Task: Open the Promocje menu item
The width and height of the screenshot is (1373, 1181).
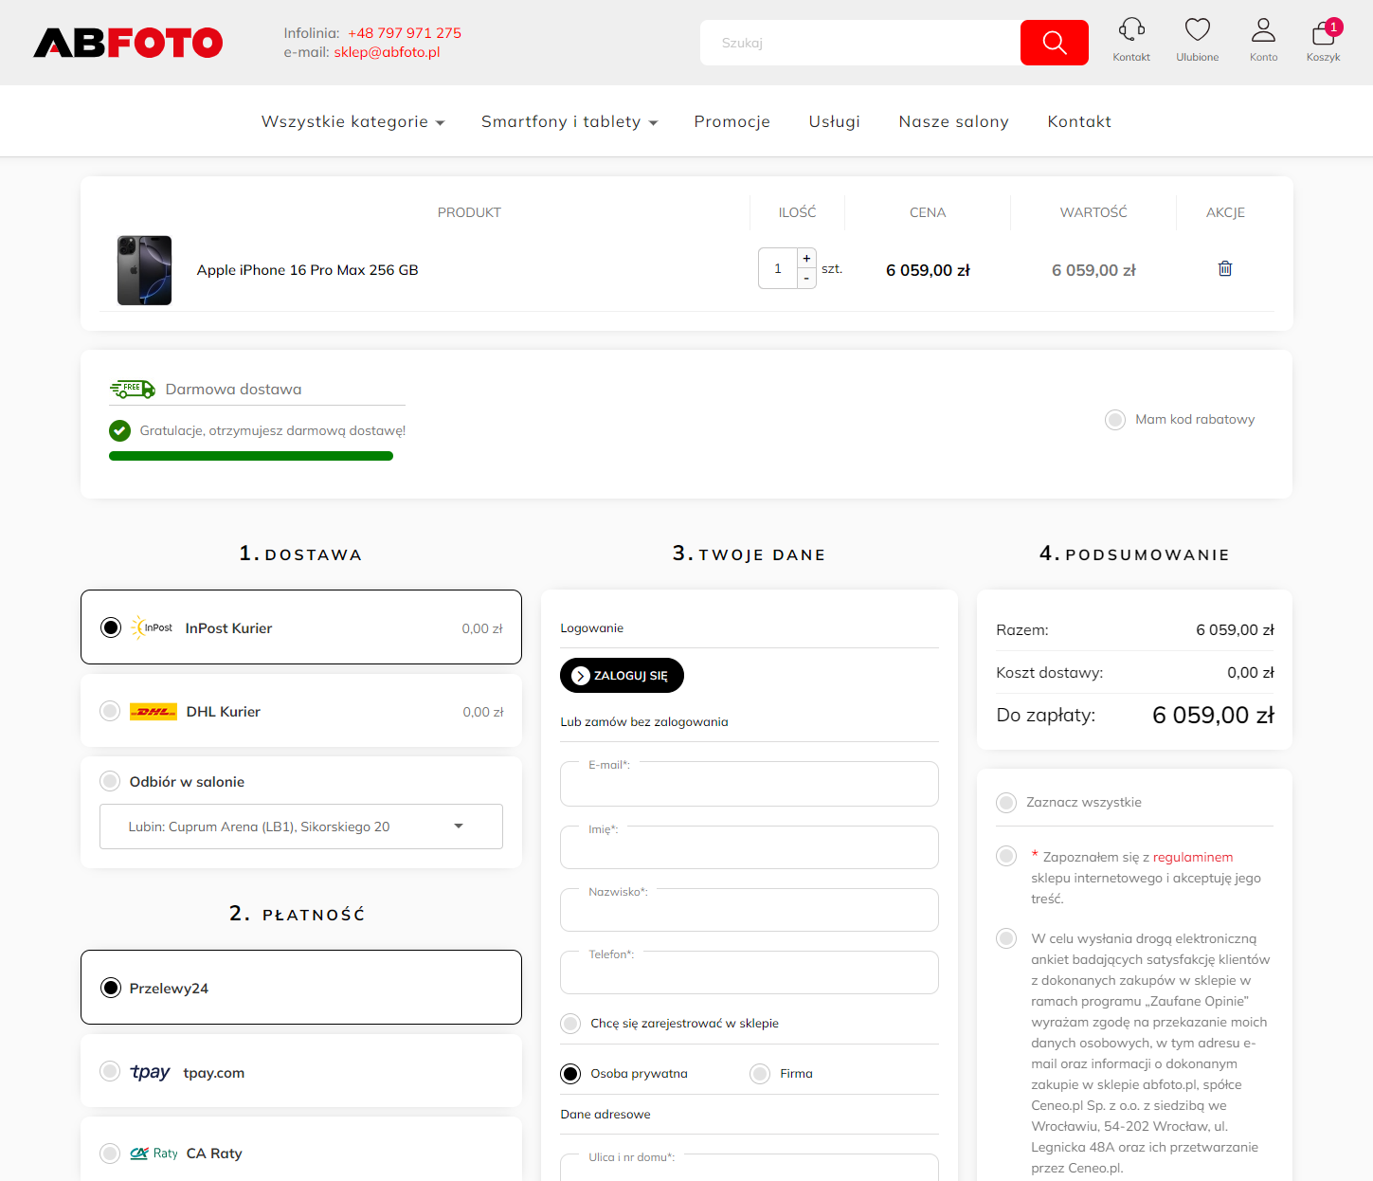Action: pos(732,121)
